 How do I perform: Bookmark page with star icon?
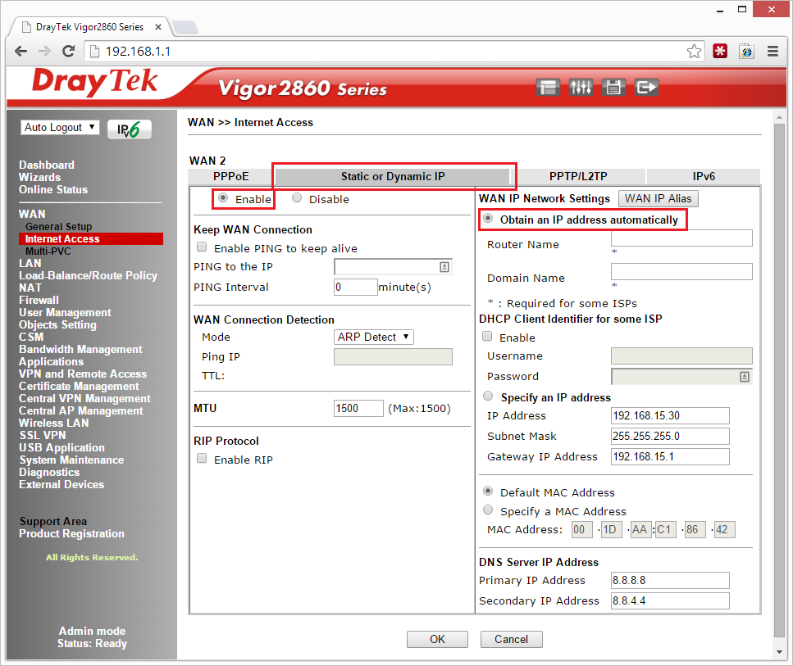pyautogui.click(x=694, y=51)
